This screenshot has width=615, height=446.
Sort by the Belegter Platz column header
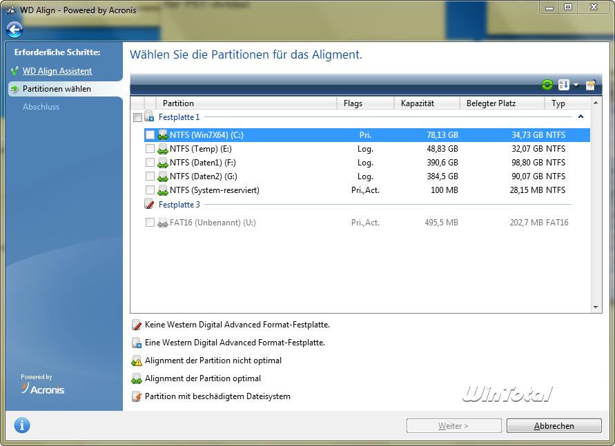pyautogui.click(x=502, y=103)
